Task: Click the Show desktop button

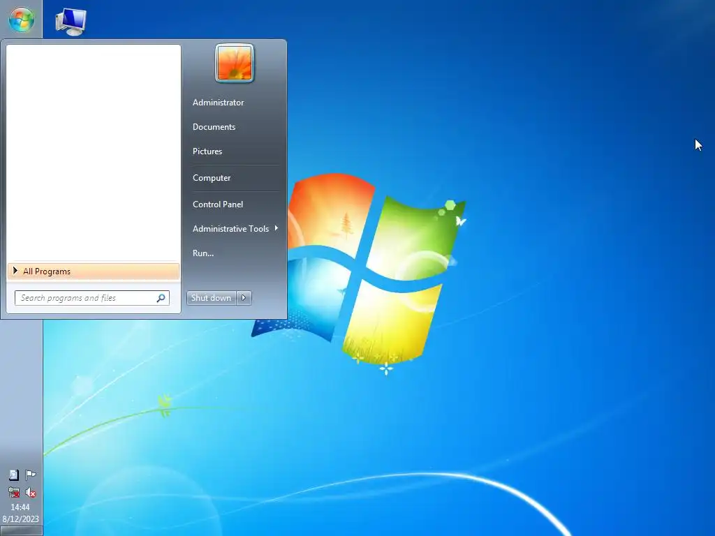Action: (x=21, y=531)
